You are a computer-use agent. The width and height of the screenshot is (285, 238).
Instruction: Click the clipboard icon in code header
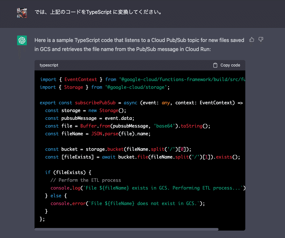coord(215,65)
